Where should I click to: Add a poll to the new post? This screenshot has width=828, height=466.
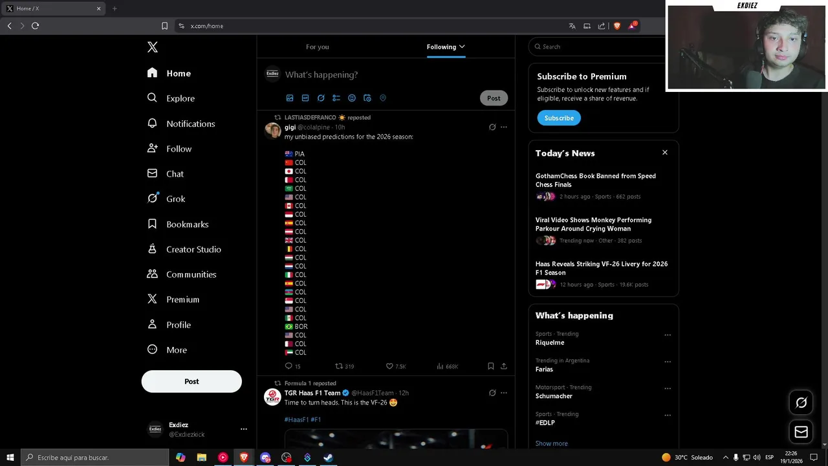336,98
